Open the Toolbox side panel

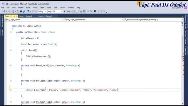[2, 32]
